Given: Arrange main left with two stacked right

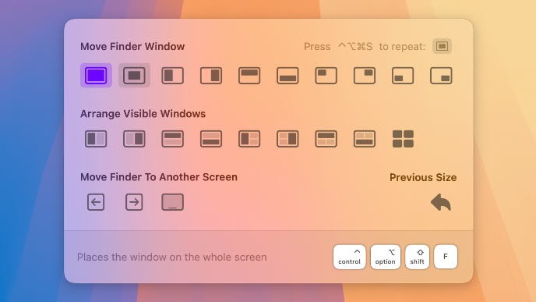Looking at the screenshot, I should pyautogui.click(x=249, y=139).
